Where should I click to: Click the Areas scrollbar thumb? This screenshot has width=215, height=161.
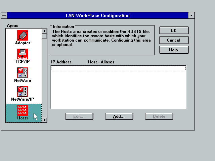pos(44,37)
